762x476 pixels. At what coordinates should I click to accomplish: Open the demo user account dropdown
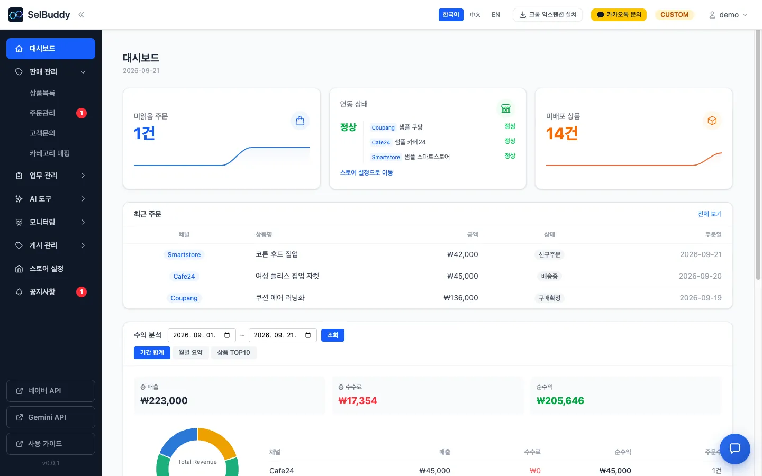tap(728, 15)
